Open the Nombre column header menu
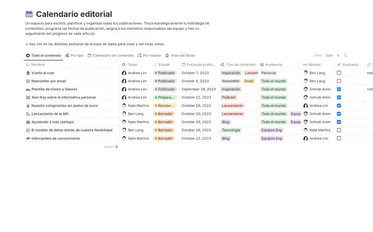Image resolution: width=373 pixels, height=232 pixels. tap(35, 65)
